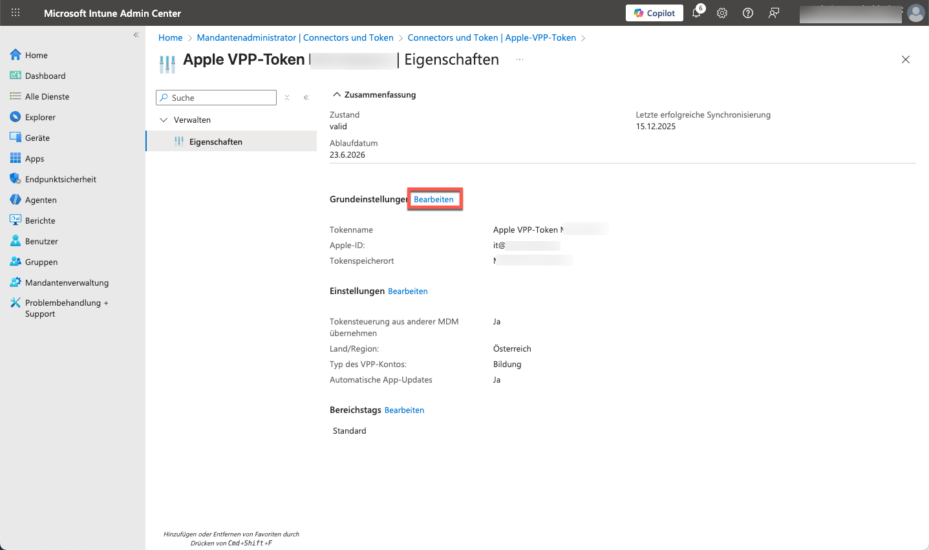Collapse the Zusammenfassung section
The image size is (929, 550).
point(336,94)
